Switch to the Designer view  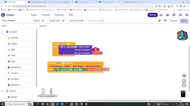pyautogui.click(x=174, y=21)
